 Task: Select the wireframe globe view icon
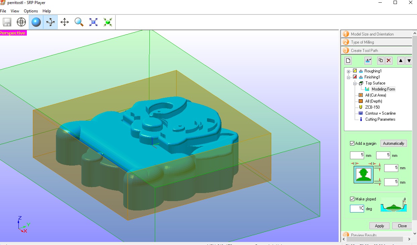tap(21, 22)
